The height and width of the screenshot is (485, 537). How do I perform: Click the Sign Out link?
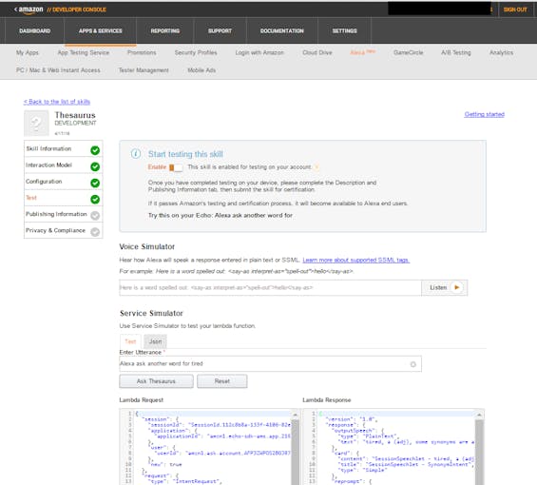coord(515,10)
